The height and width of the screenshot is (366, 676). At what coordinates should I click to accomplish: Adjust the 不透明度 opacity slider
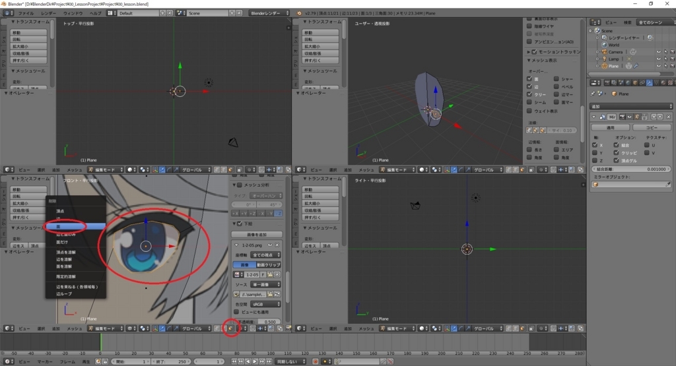258,322
